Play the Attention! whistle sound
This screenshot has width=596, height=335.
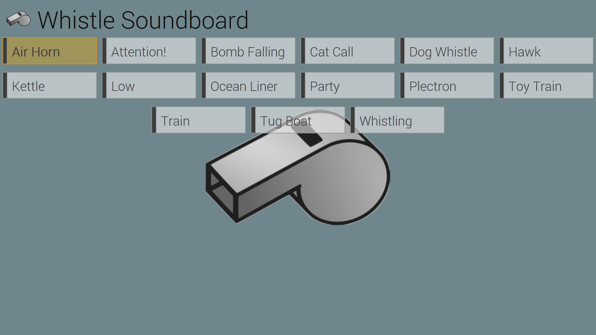click(x=149, y=51)
